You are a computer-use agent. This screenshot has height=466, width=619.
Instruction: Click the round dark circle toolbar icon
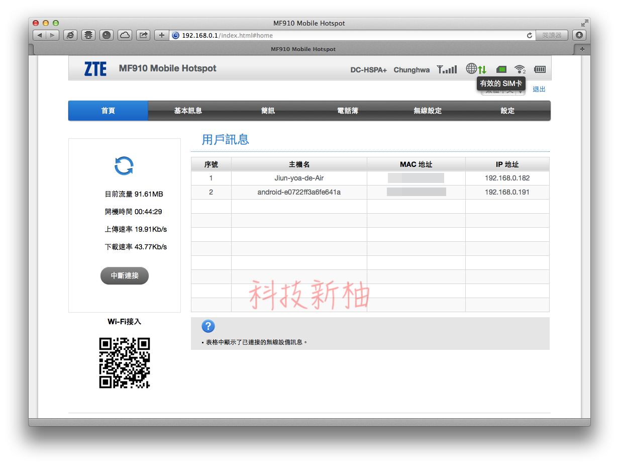pyautogui.click(x=107, y=35)
